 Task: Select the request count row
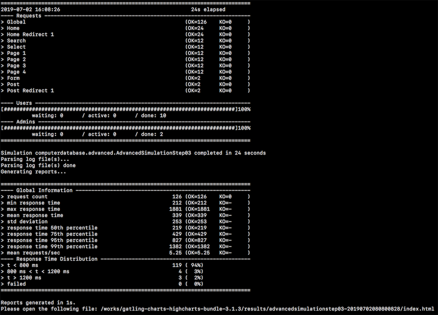click(x=125, y=196)
